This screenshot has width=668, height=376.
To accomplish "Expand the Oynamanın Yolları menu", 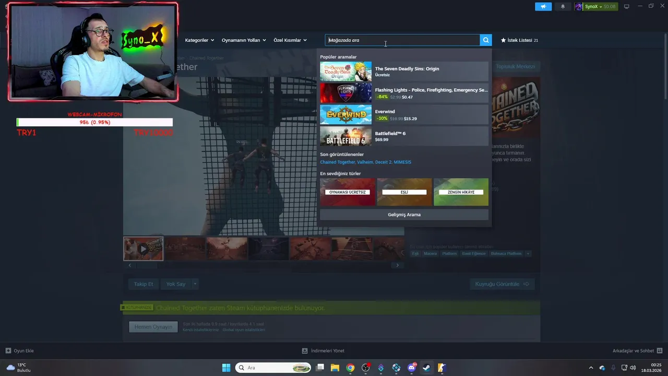I will click(x=244, y=40).
